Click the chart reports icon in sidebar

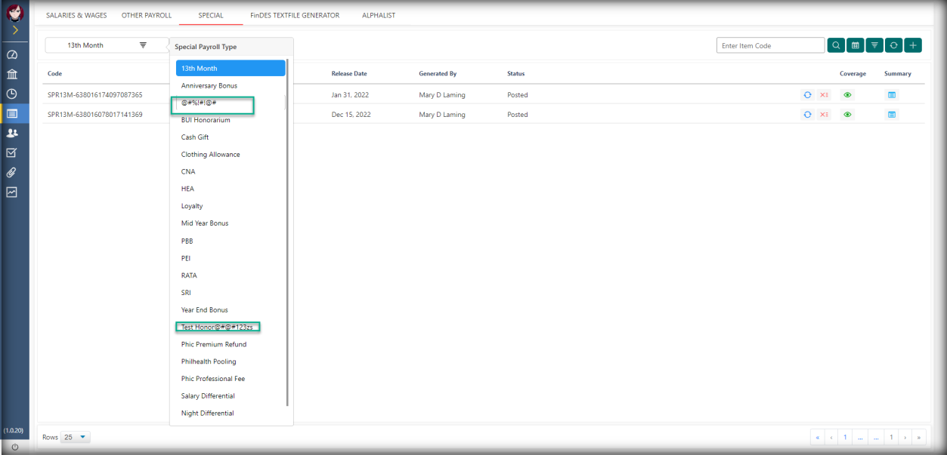pos(12,192)
